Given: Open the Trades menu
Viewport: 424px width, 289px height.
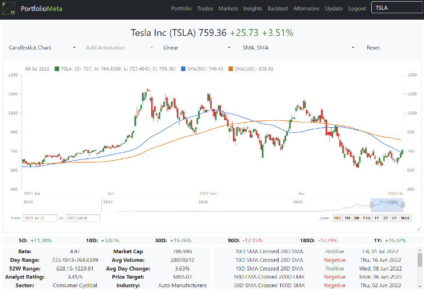Looking at the screenshot, I should (205, 8).
